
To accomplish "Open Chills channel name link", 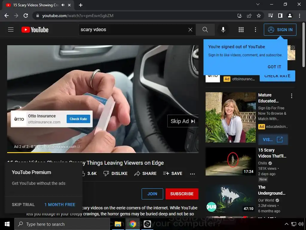I will pyautogui.click(x=262, y=163).
